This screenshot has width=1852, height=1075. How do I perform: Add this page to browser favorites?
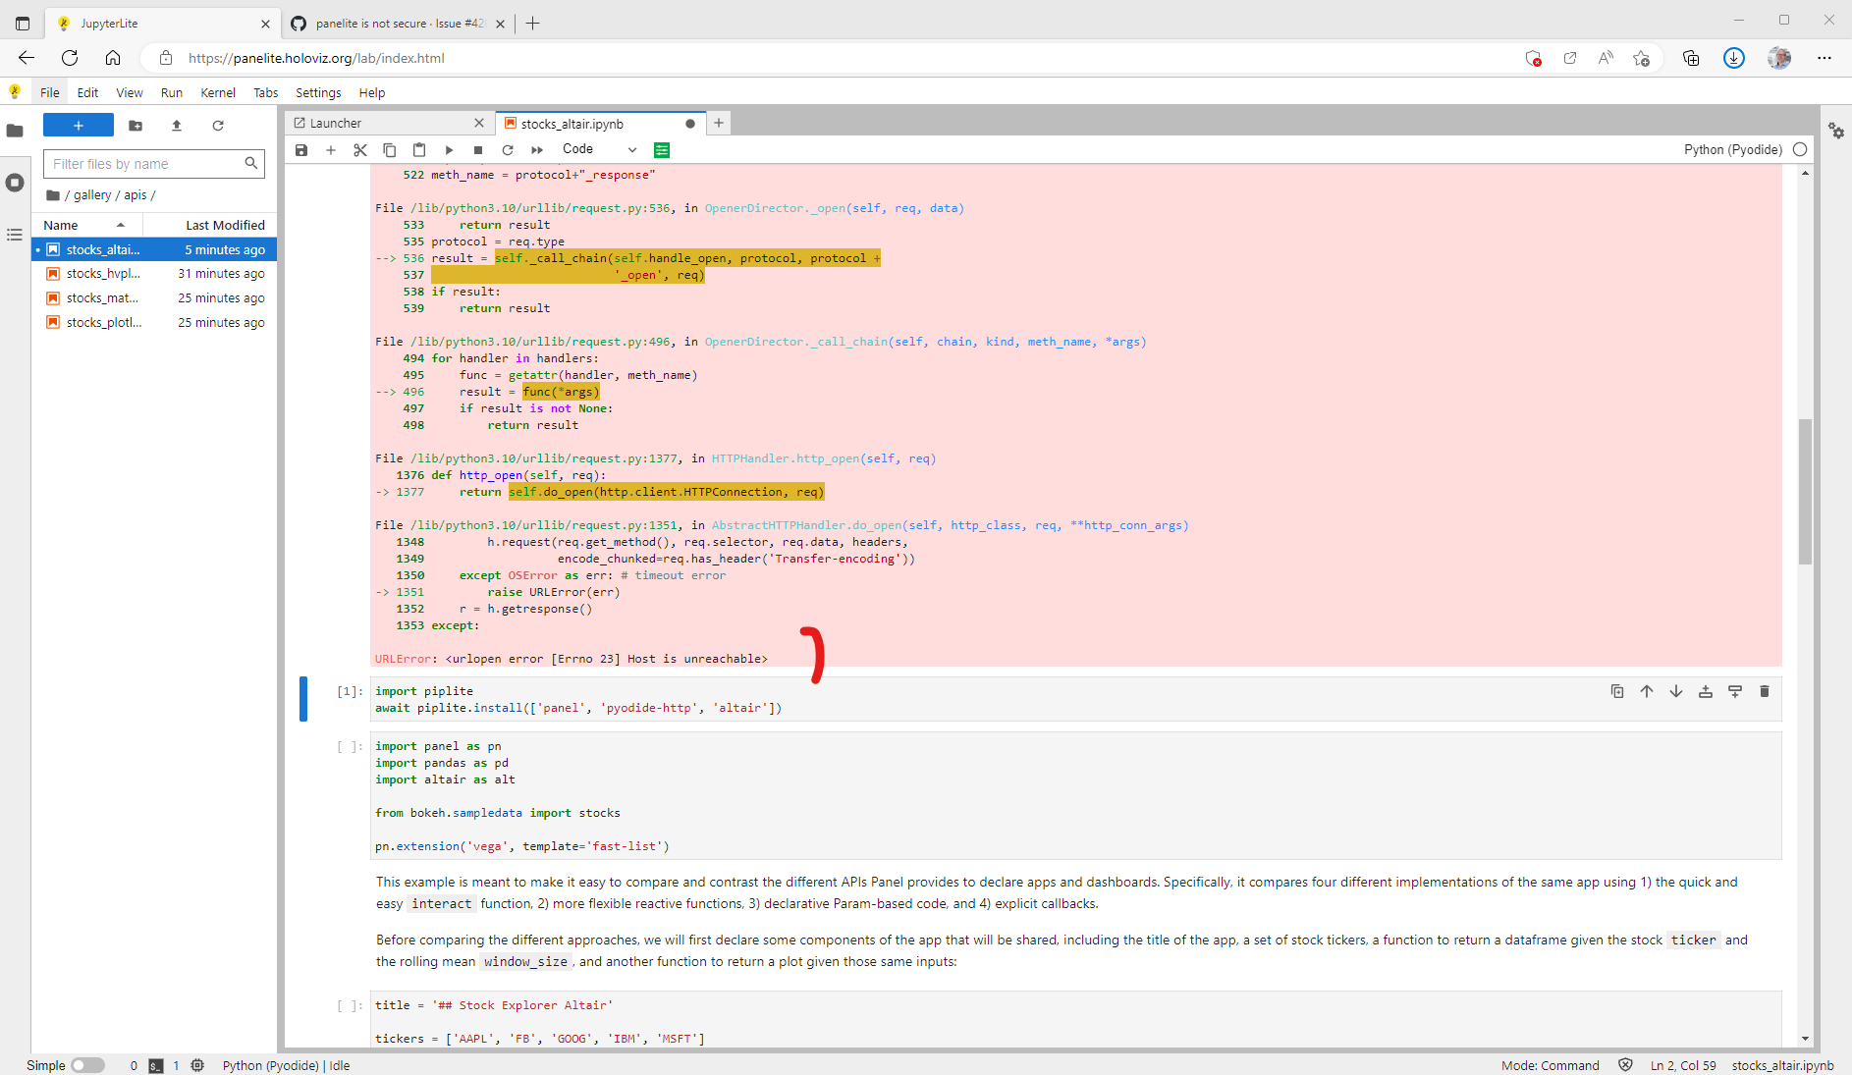tap(1641, 58)
